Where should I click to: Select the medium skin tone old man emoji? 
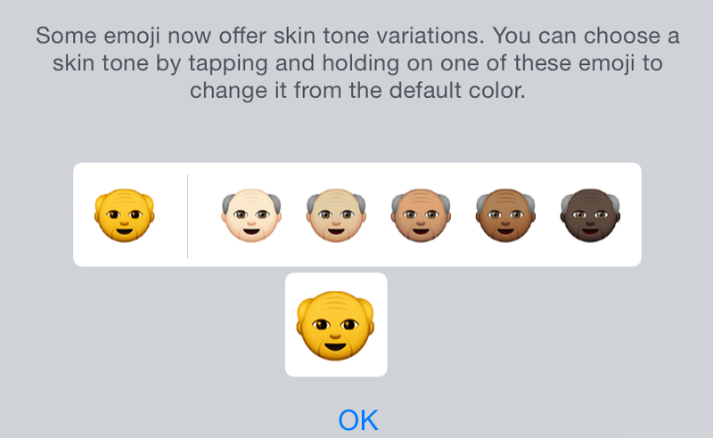pyautogui.click(x=421, y=215)
